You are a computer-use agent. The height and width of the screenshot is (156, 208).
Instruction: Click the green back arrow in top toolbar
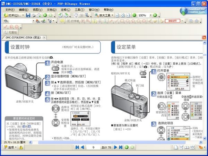[x=45, y=15]
